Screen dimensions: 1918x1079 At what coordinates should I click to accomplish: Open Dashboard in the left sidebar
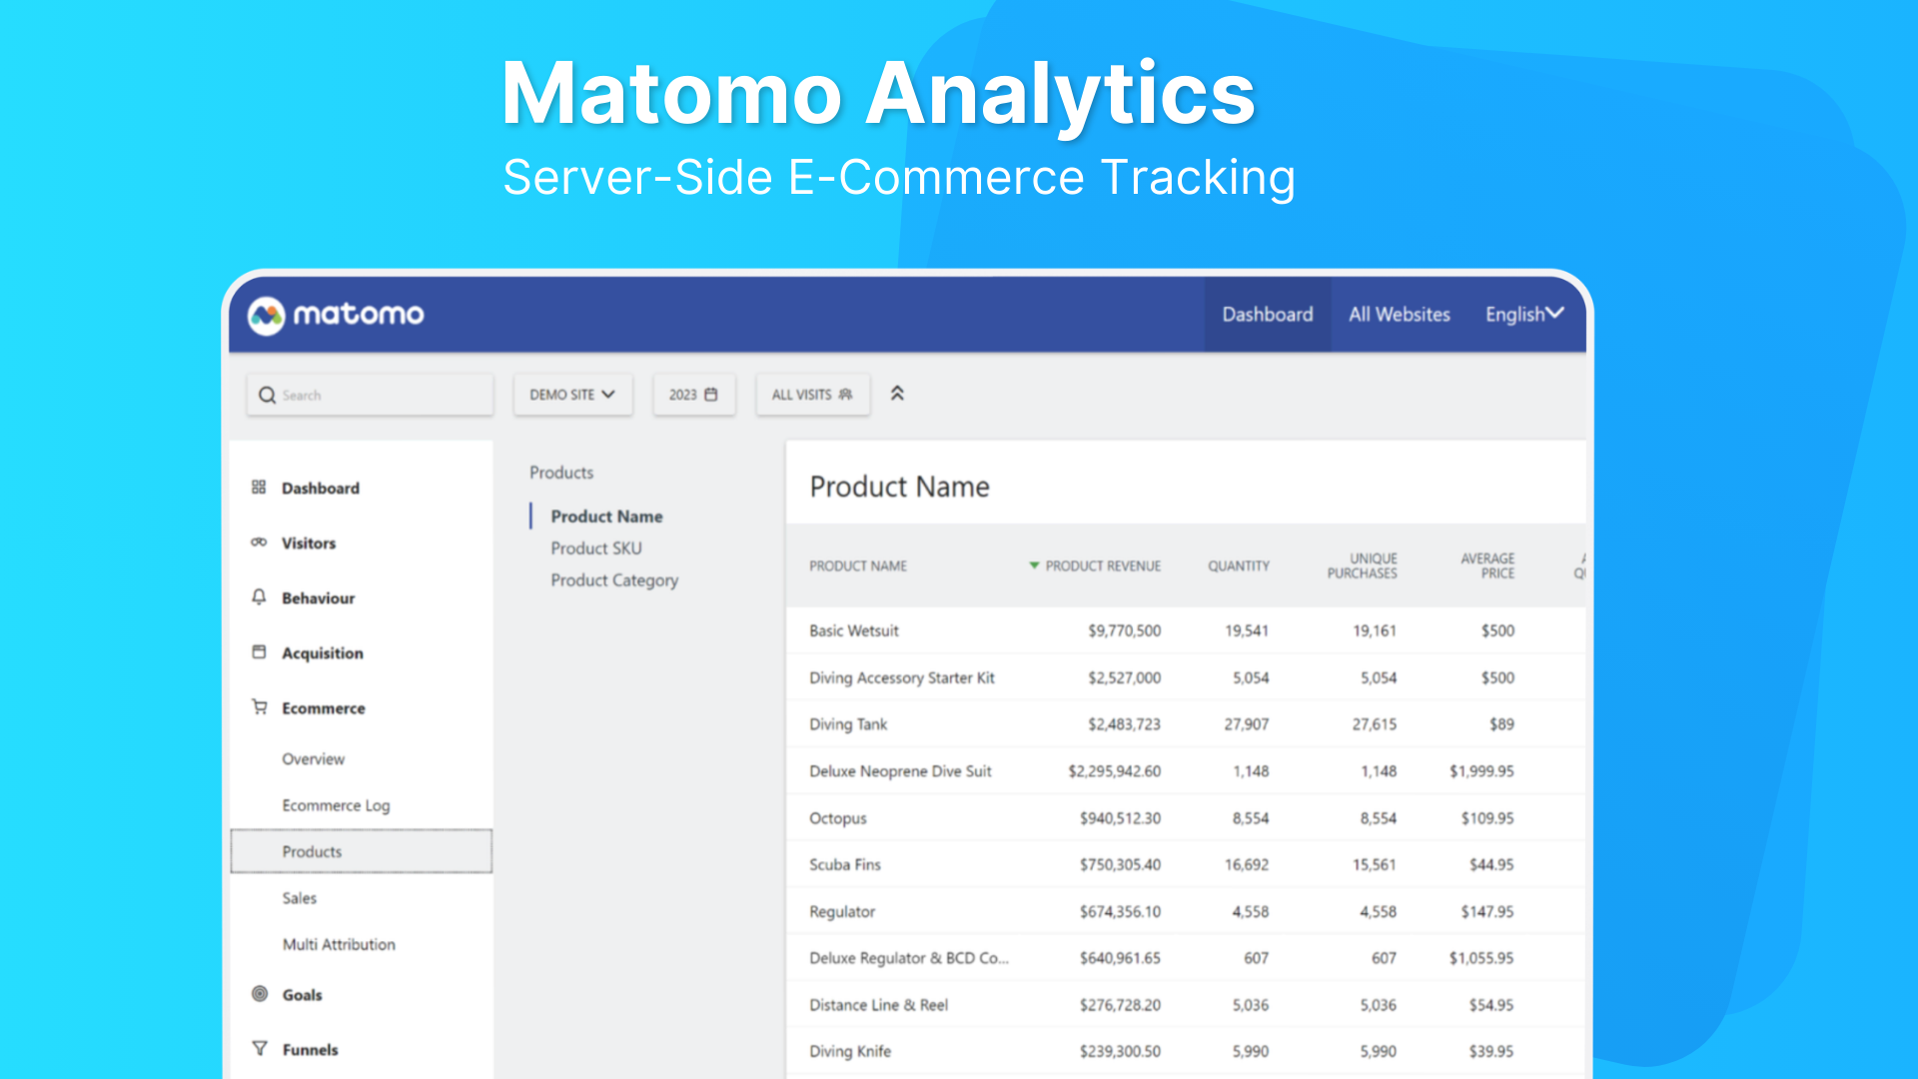coord(321,489)
